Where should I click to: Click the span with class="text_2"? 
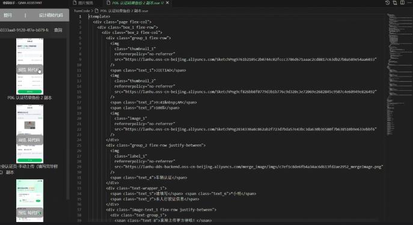pos(153,102)
